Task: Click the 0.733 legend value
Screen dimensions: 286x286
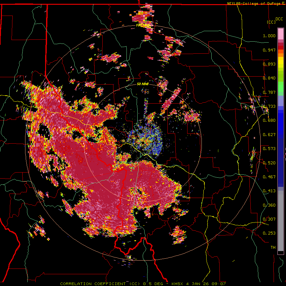Action: 269,106
